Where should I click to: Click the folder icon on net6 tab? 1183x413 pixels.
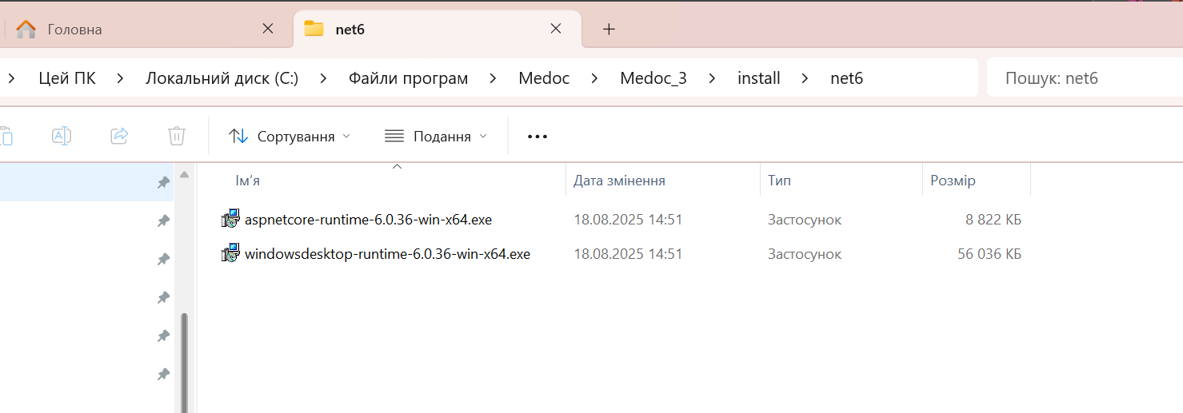(x=314, y=30)
